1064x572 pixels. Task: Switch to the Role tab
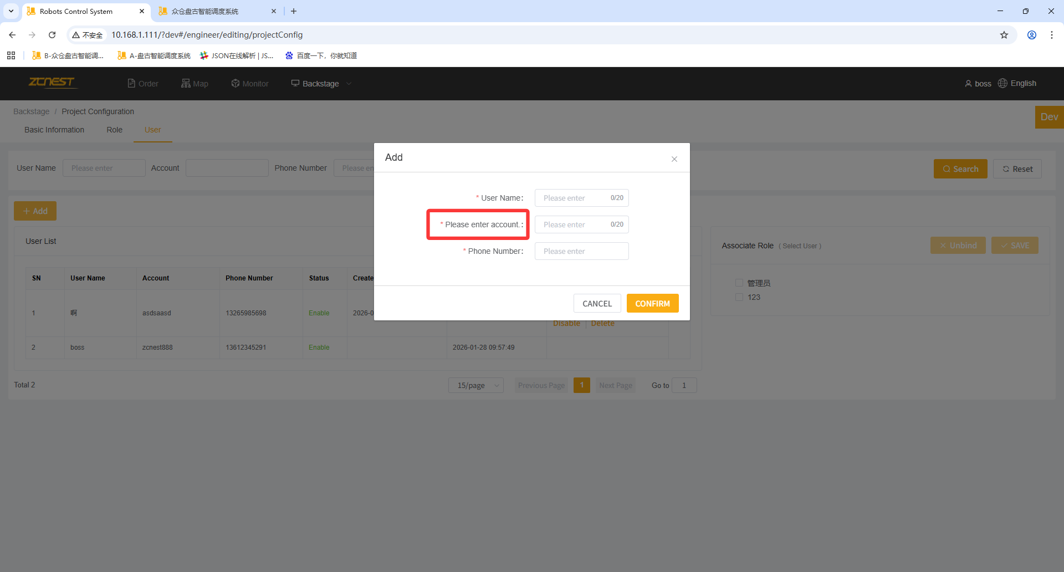pos(114,130)
